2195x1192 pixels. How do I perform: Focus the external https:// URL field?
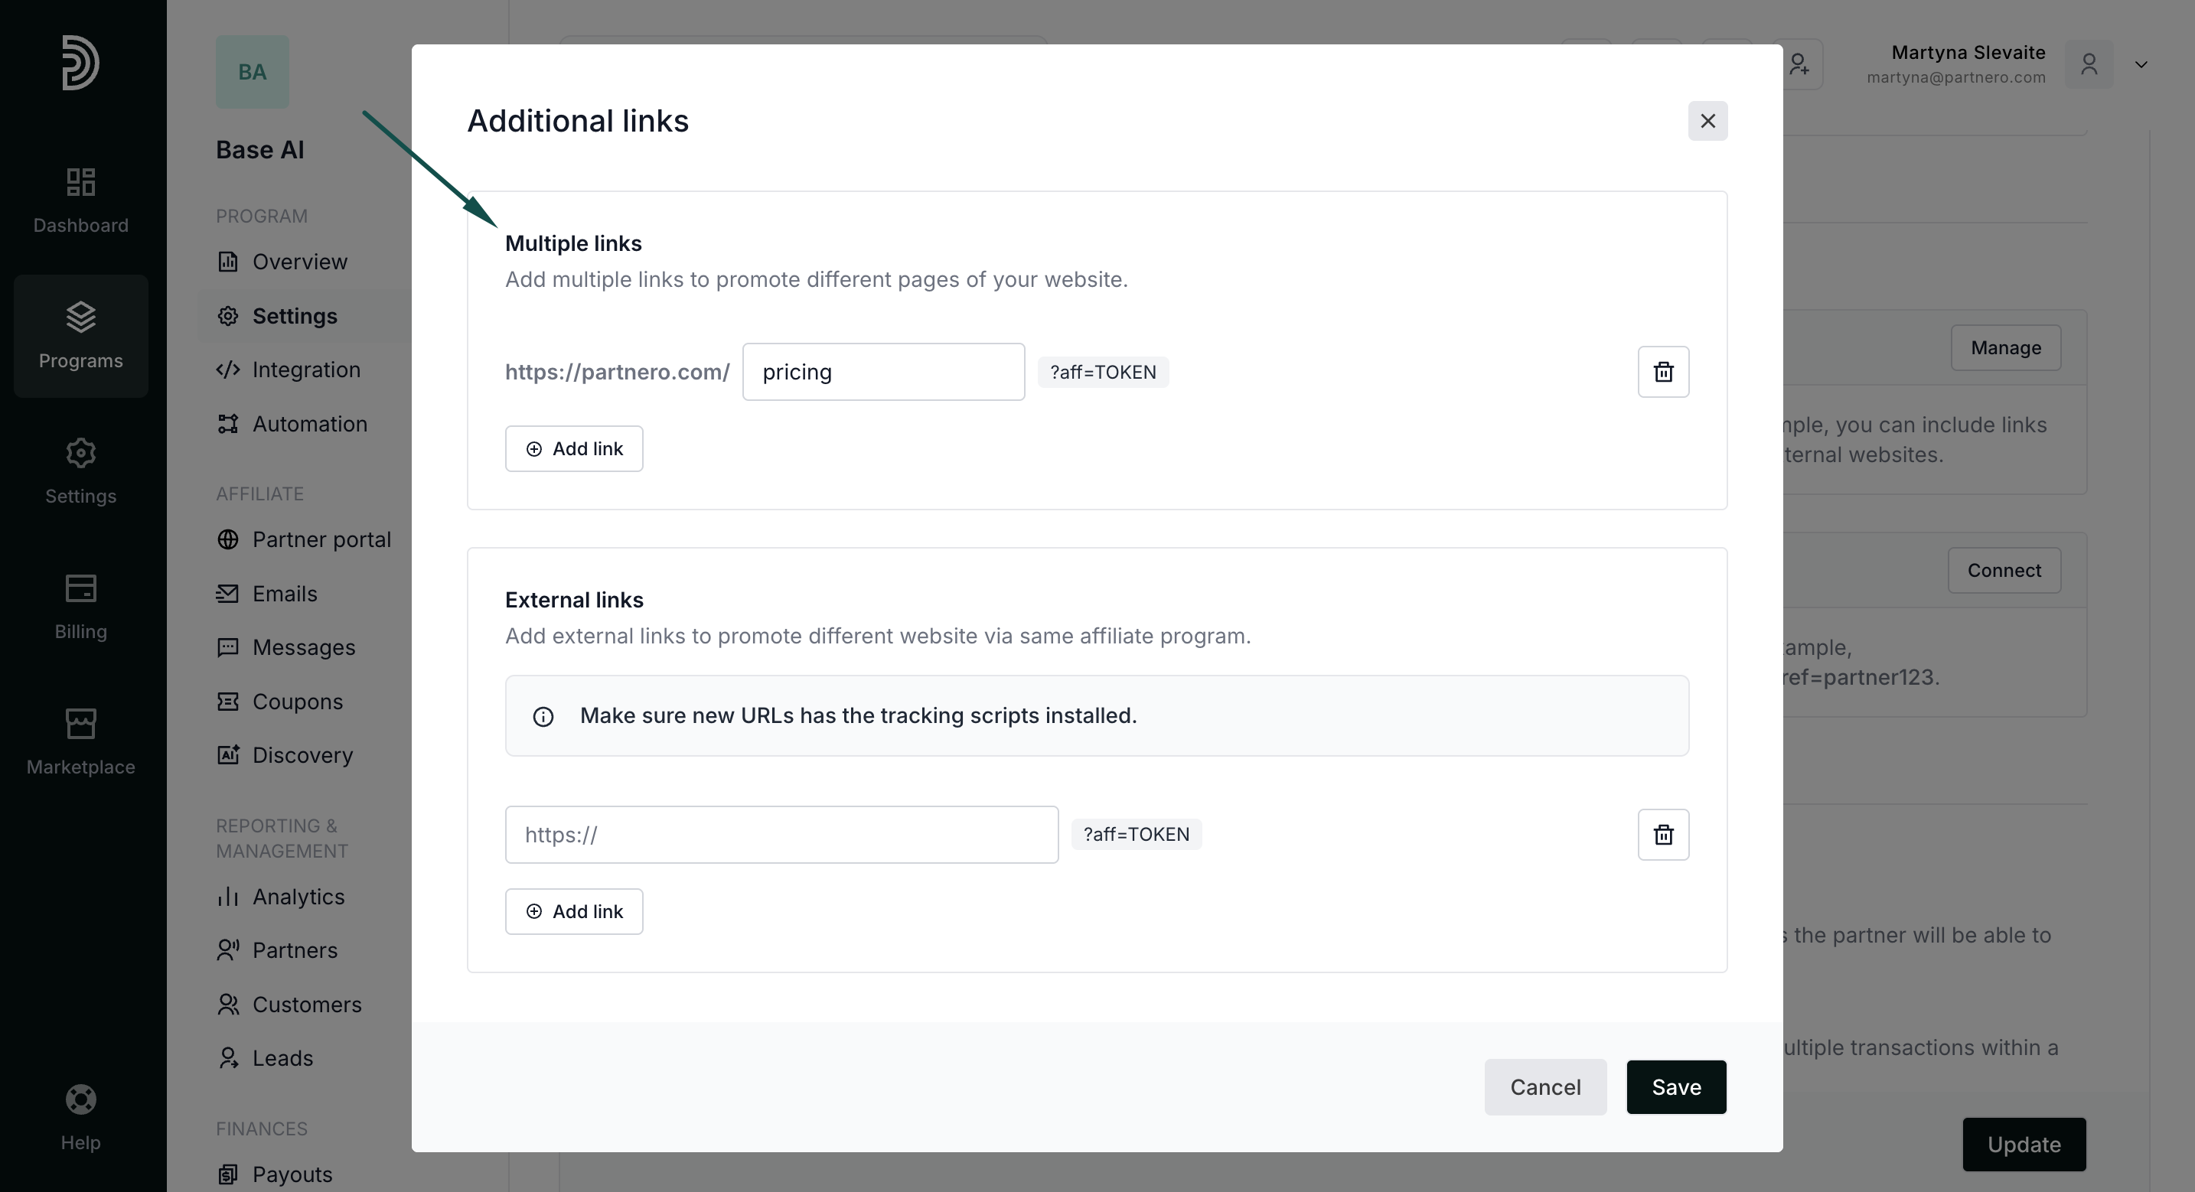781,834
